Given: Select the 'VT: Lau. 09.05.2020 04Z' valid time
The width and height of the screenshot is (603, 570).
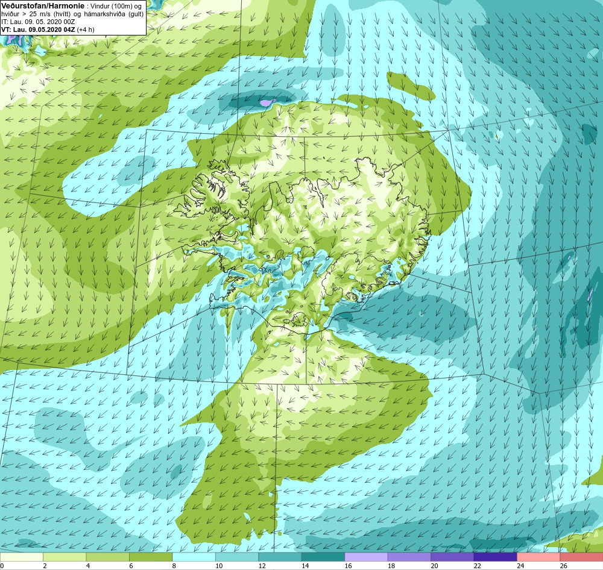Looking at the screenshot, I should click(39, 30).
